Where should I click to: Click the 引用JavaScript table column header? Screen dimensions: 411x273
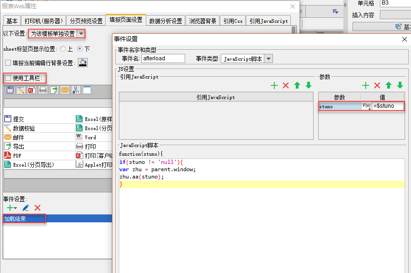point(216,97)
